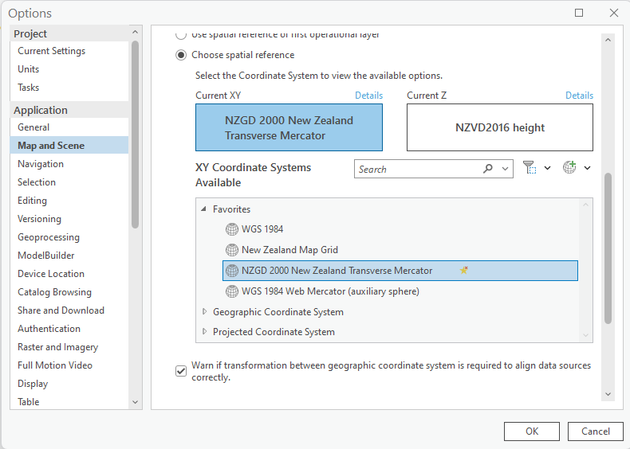Select the first operational layer radio option
The height and width of the screenshot is (449, 630).
pos(181,35)
